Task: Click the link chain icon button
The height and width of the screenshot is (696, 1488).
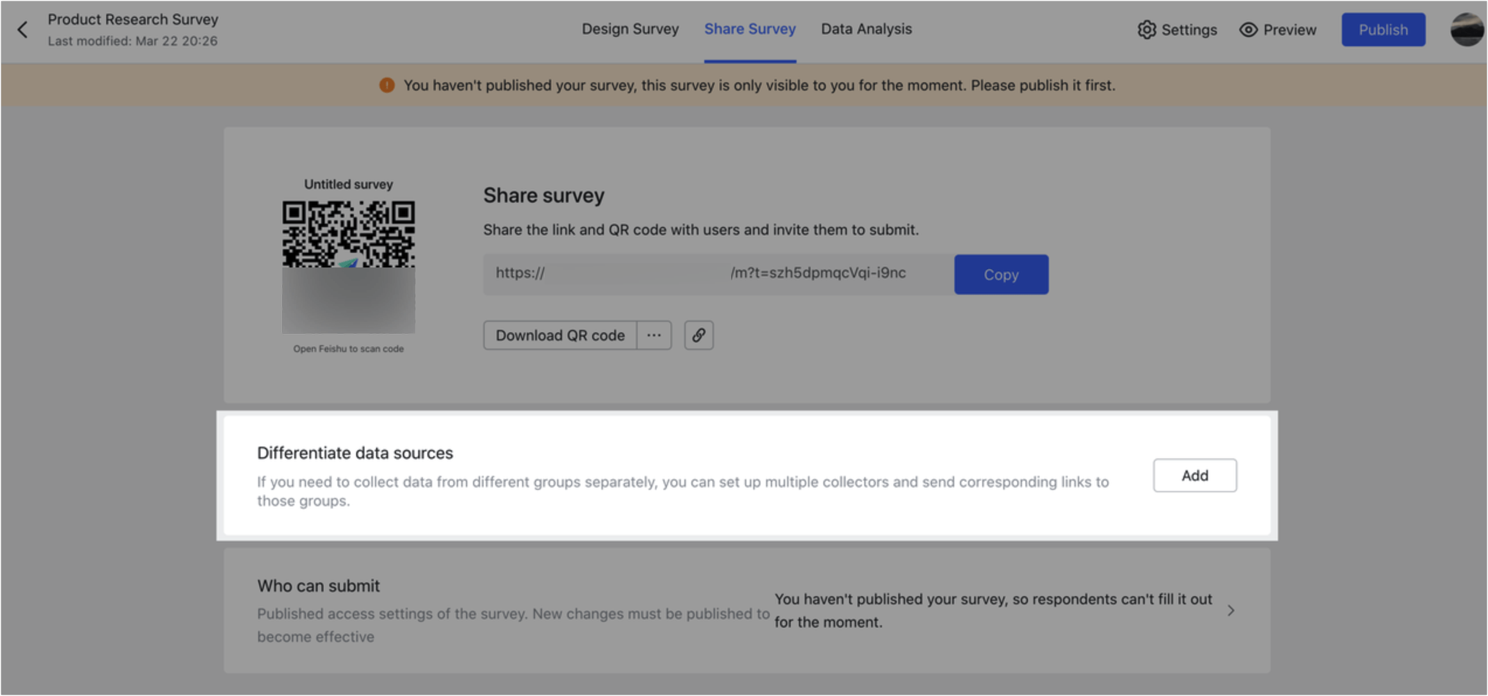Action: click(x=698, y=335)
